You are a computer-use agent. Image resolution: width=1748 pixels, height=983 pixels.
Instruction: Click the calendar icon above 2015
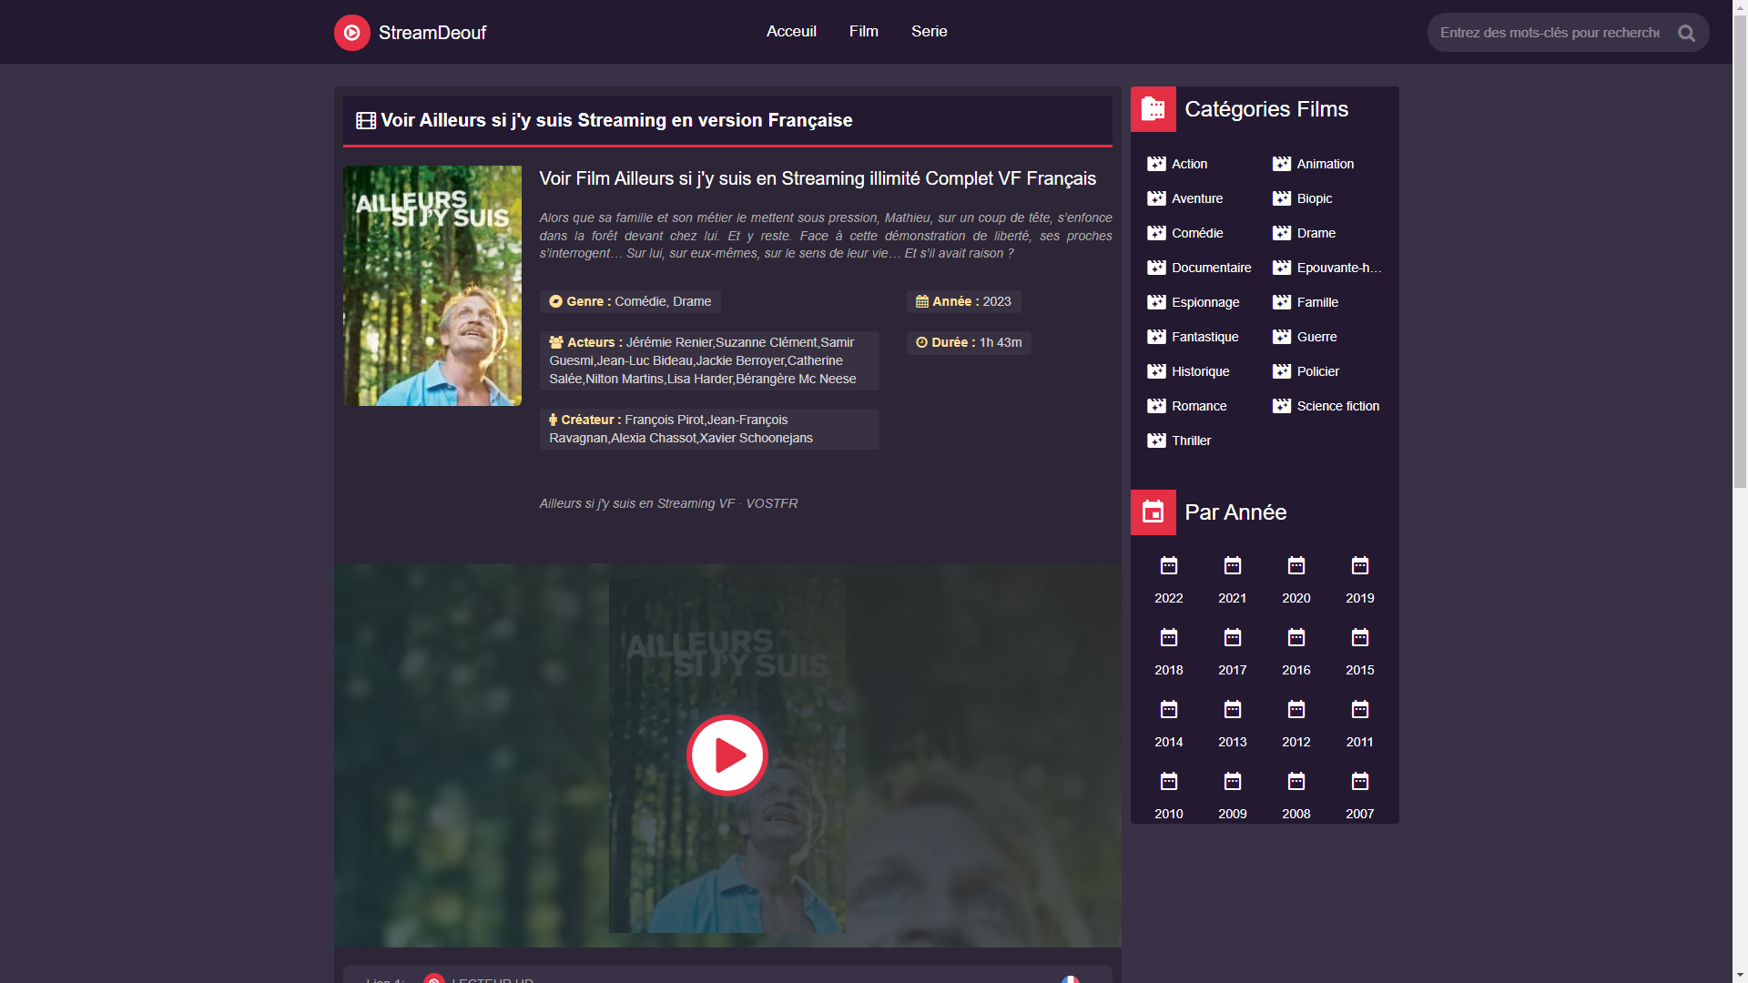click(1360, 637)
